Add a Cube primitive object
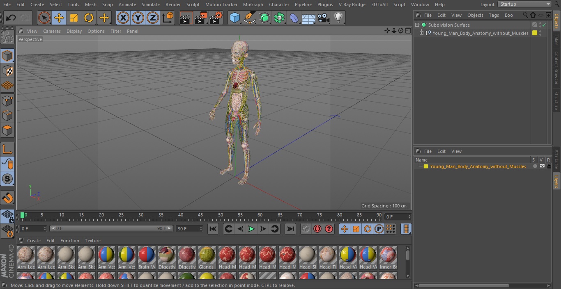 235,18
